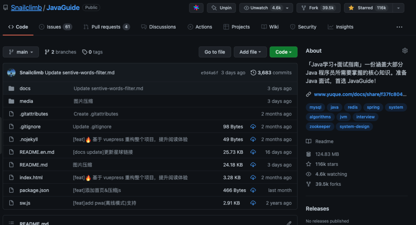
Task: View the 2 branches link
Action: (x=60, y=52)
